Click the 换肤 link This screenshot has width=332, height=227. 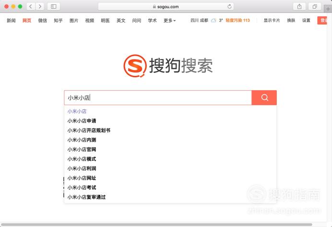291,20
